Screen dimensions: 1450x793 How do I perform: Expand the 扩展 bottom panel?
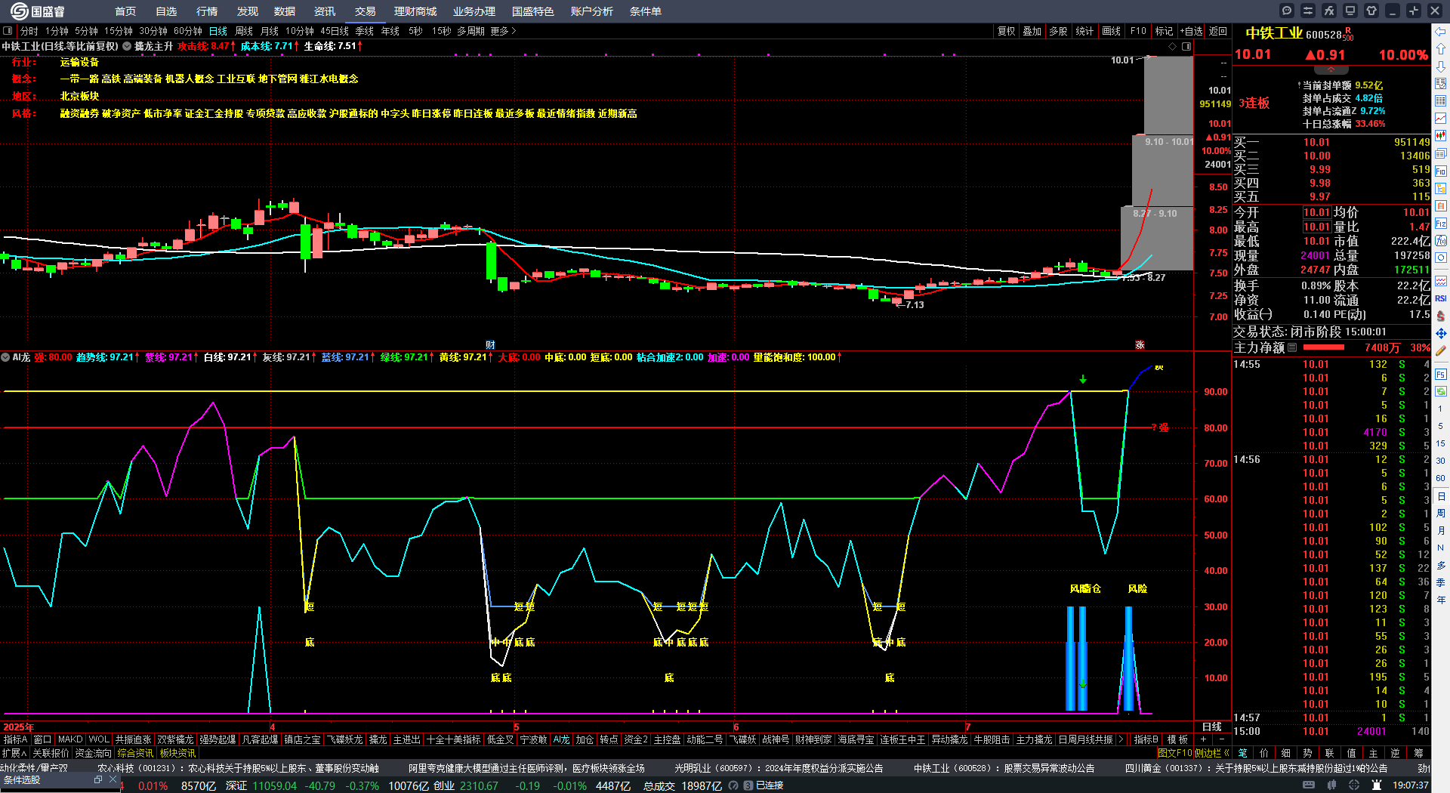point(14,753)
